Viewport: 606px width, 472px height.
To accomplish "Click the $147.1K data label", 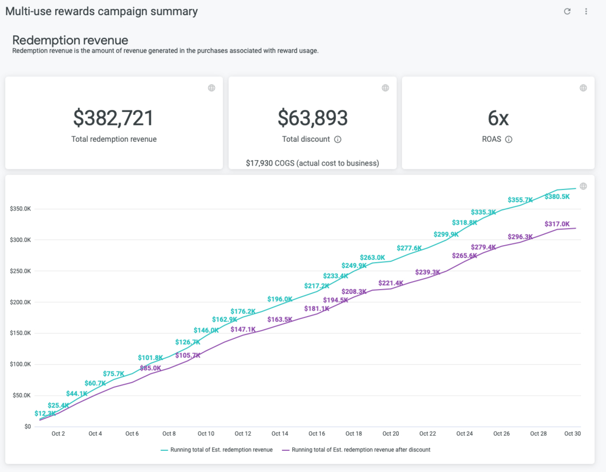I will coord(243,329).
